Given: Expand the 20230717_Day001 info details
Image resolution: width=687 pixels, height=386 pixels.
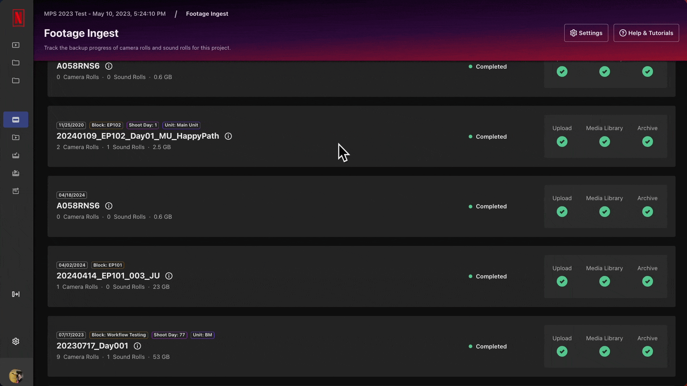Looking at the screenshot, I should (137, 346).
